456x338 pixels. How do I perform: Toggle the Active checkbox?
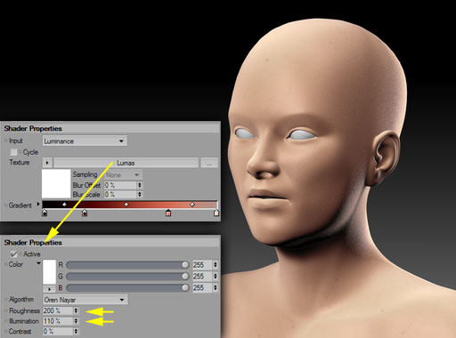click(x=13, y=254)
